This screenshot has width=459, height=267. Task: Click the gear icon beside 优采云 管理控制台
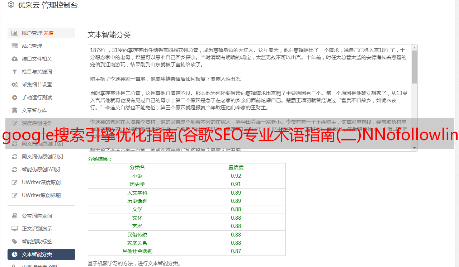(x=11, y=5)
